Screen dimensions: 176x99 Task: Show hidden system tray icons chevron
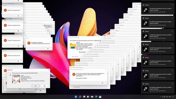(161, 97)
